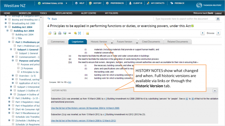
Task: Open the International Sites dropdown arrow
Action: [x=66, y=3]
